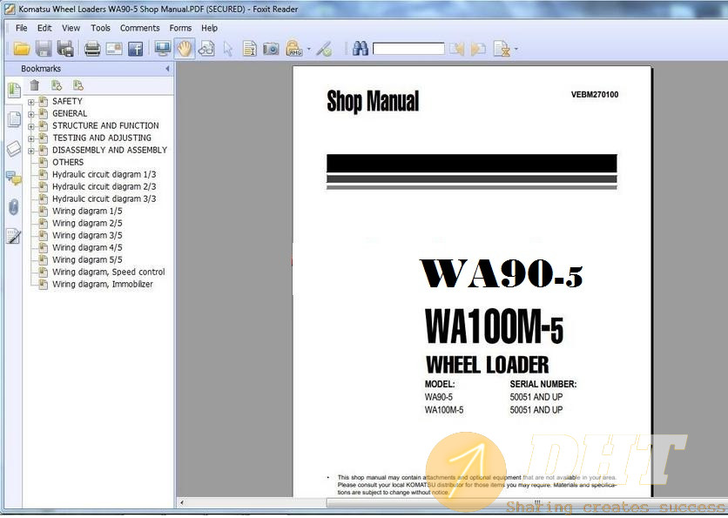Open Hydraulic circuit diagram 2/3 bookmark

(104, 186)
